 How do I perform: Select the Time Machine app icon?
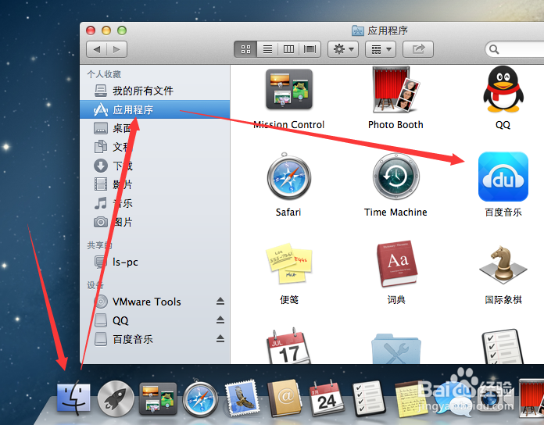pos(395,177)
